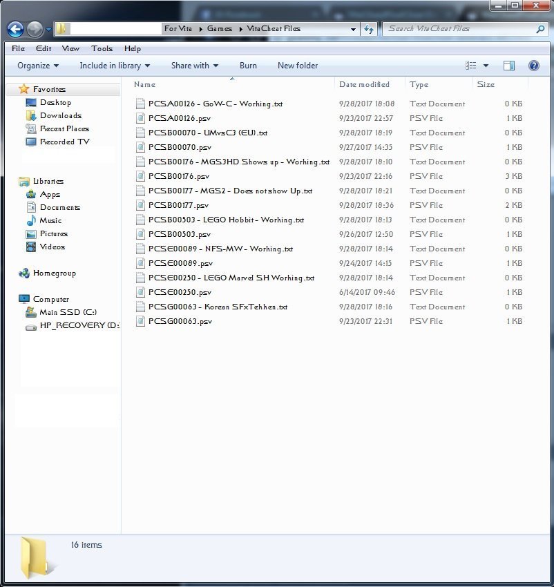Click the Games breadcrumb in address bar
The image size is (554, 587).
(220, 28)
